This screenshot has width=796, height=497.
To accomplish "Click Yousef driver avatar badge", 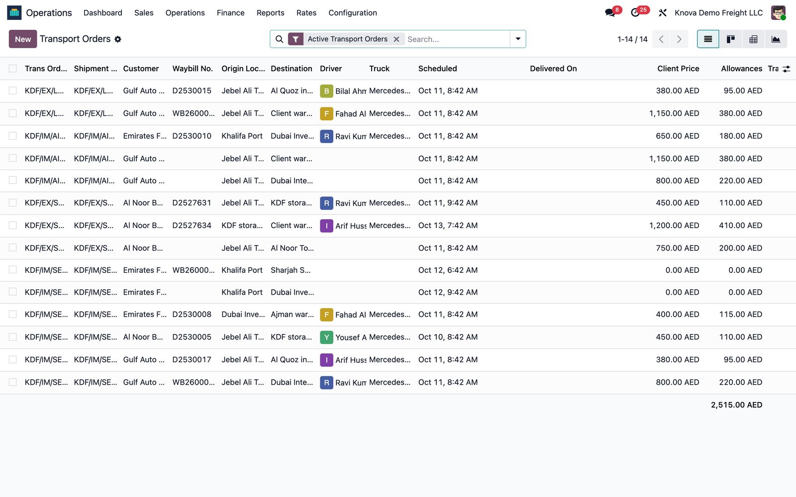I will point(326,337).
